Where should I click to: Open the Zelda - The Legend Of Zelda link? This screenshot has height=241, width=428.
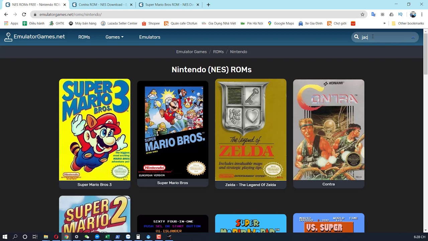tap(250, 185)
